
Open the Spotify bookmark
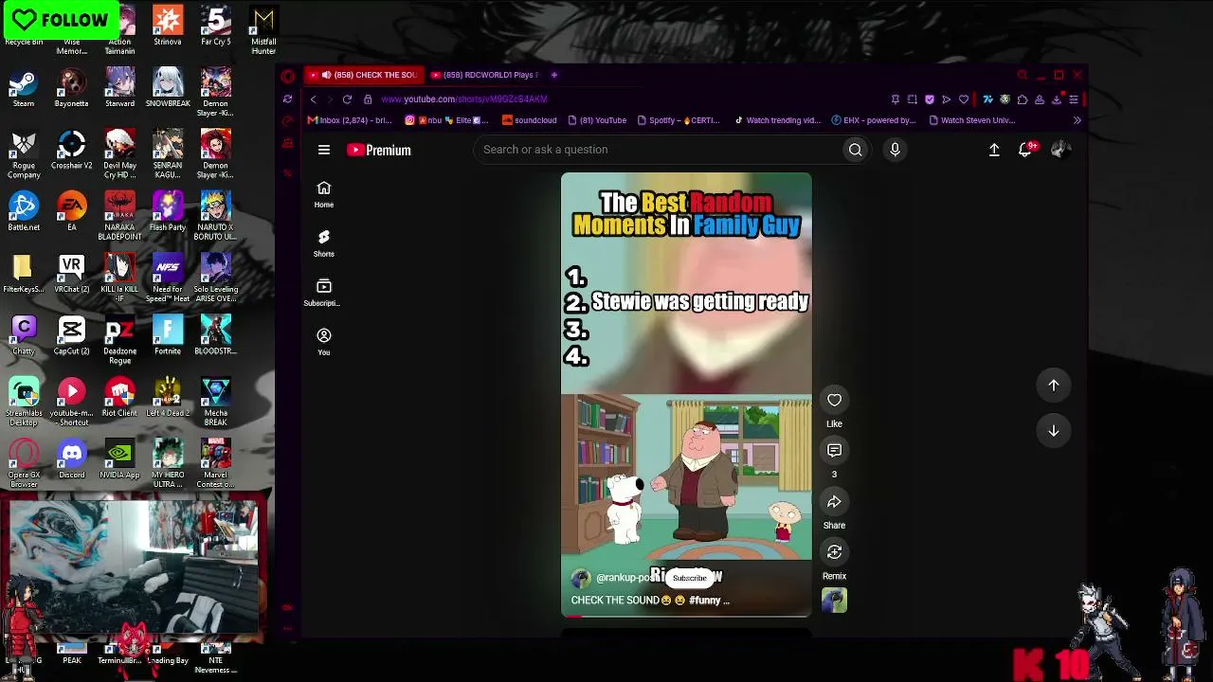pyautogui.click(x=679, y=120)
